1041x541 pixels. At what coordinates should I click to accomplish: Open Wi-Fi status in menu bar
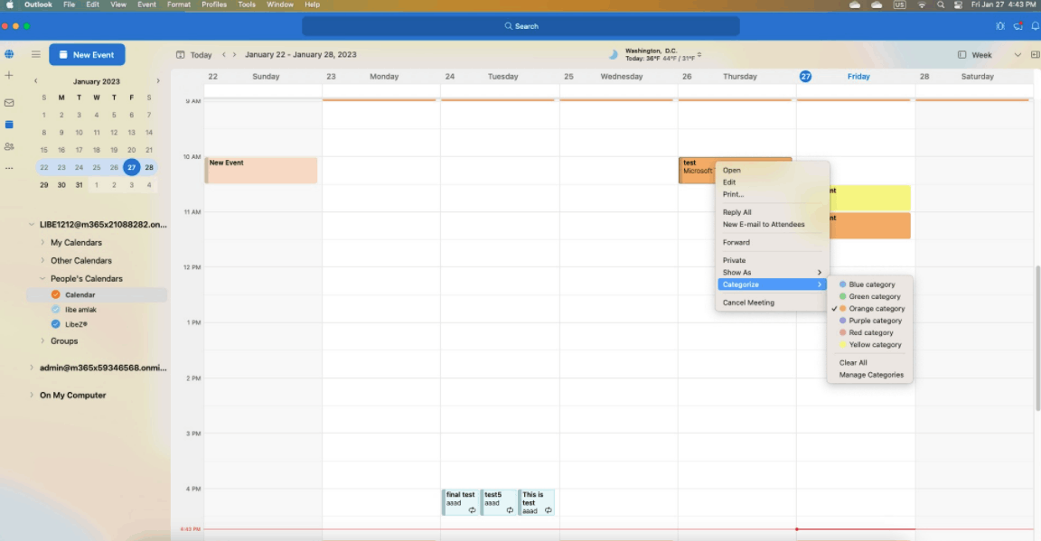(x=922, y=5)
